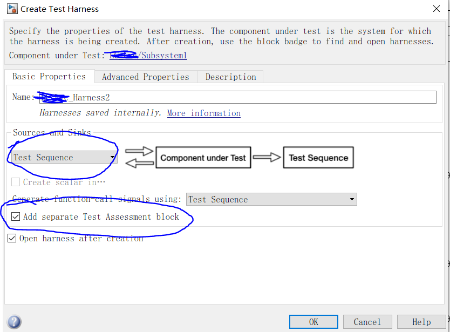Open the Sources and Sinks Test Sequence dropdown

[65, 158]
